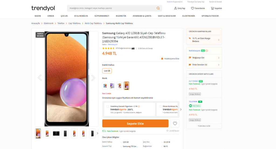Click the camera icon next to reviews
The image size is (276, 149).
coord(133,48)
